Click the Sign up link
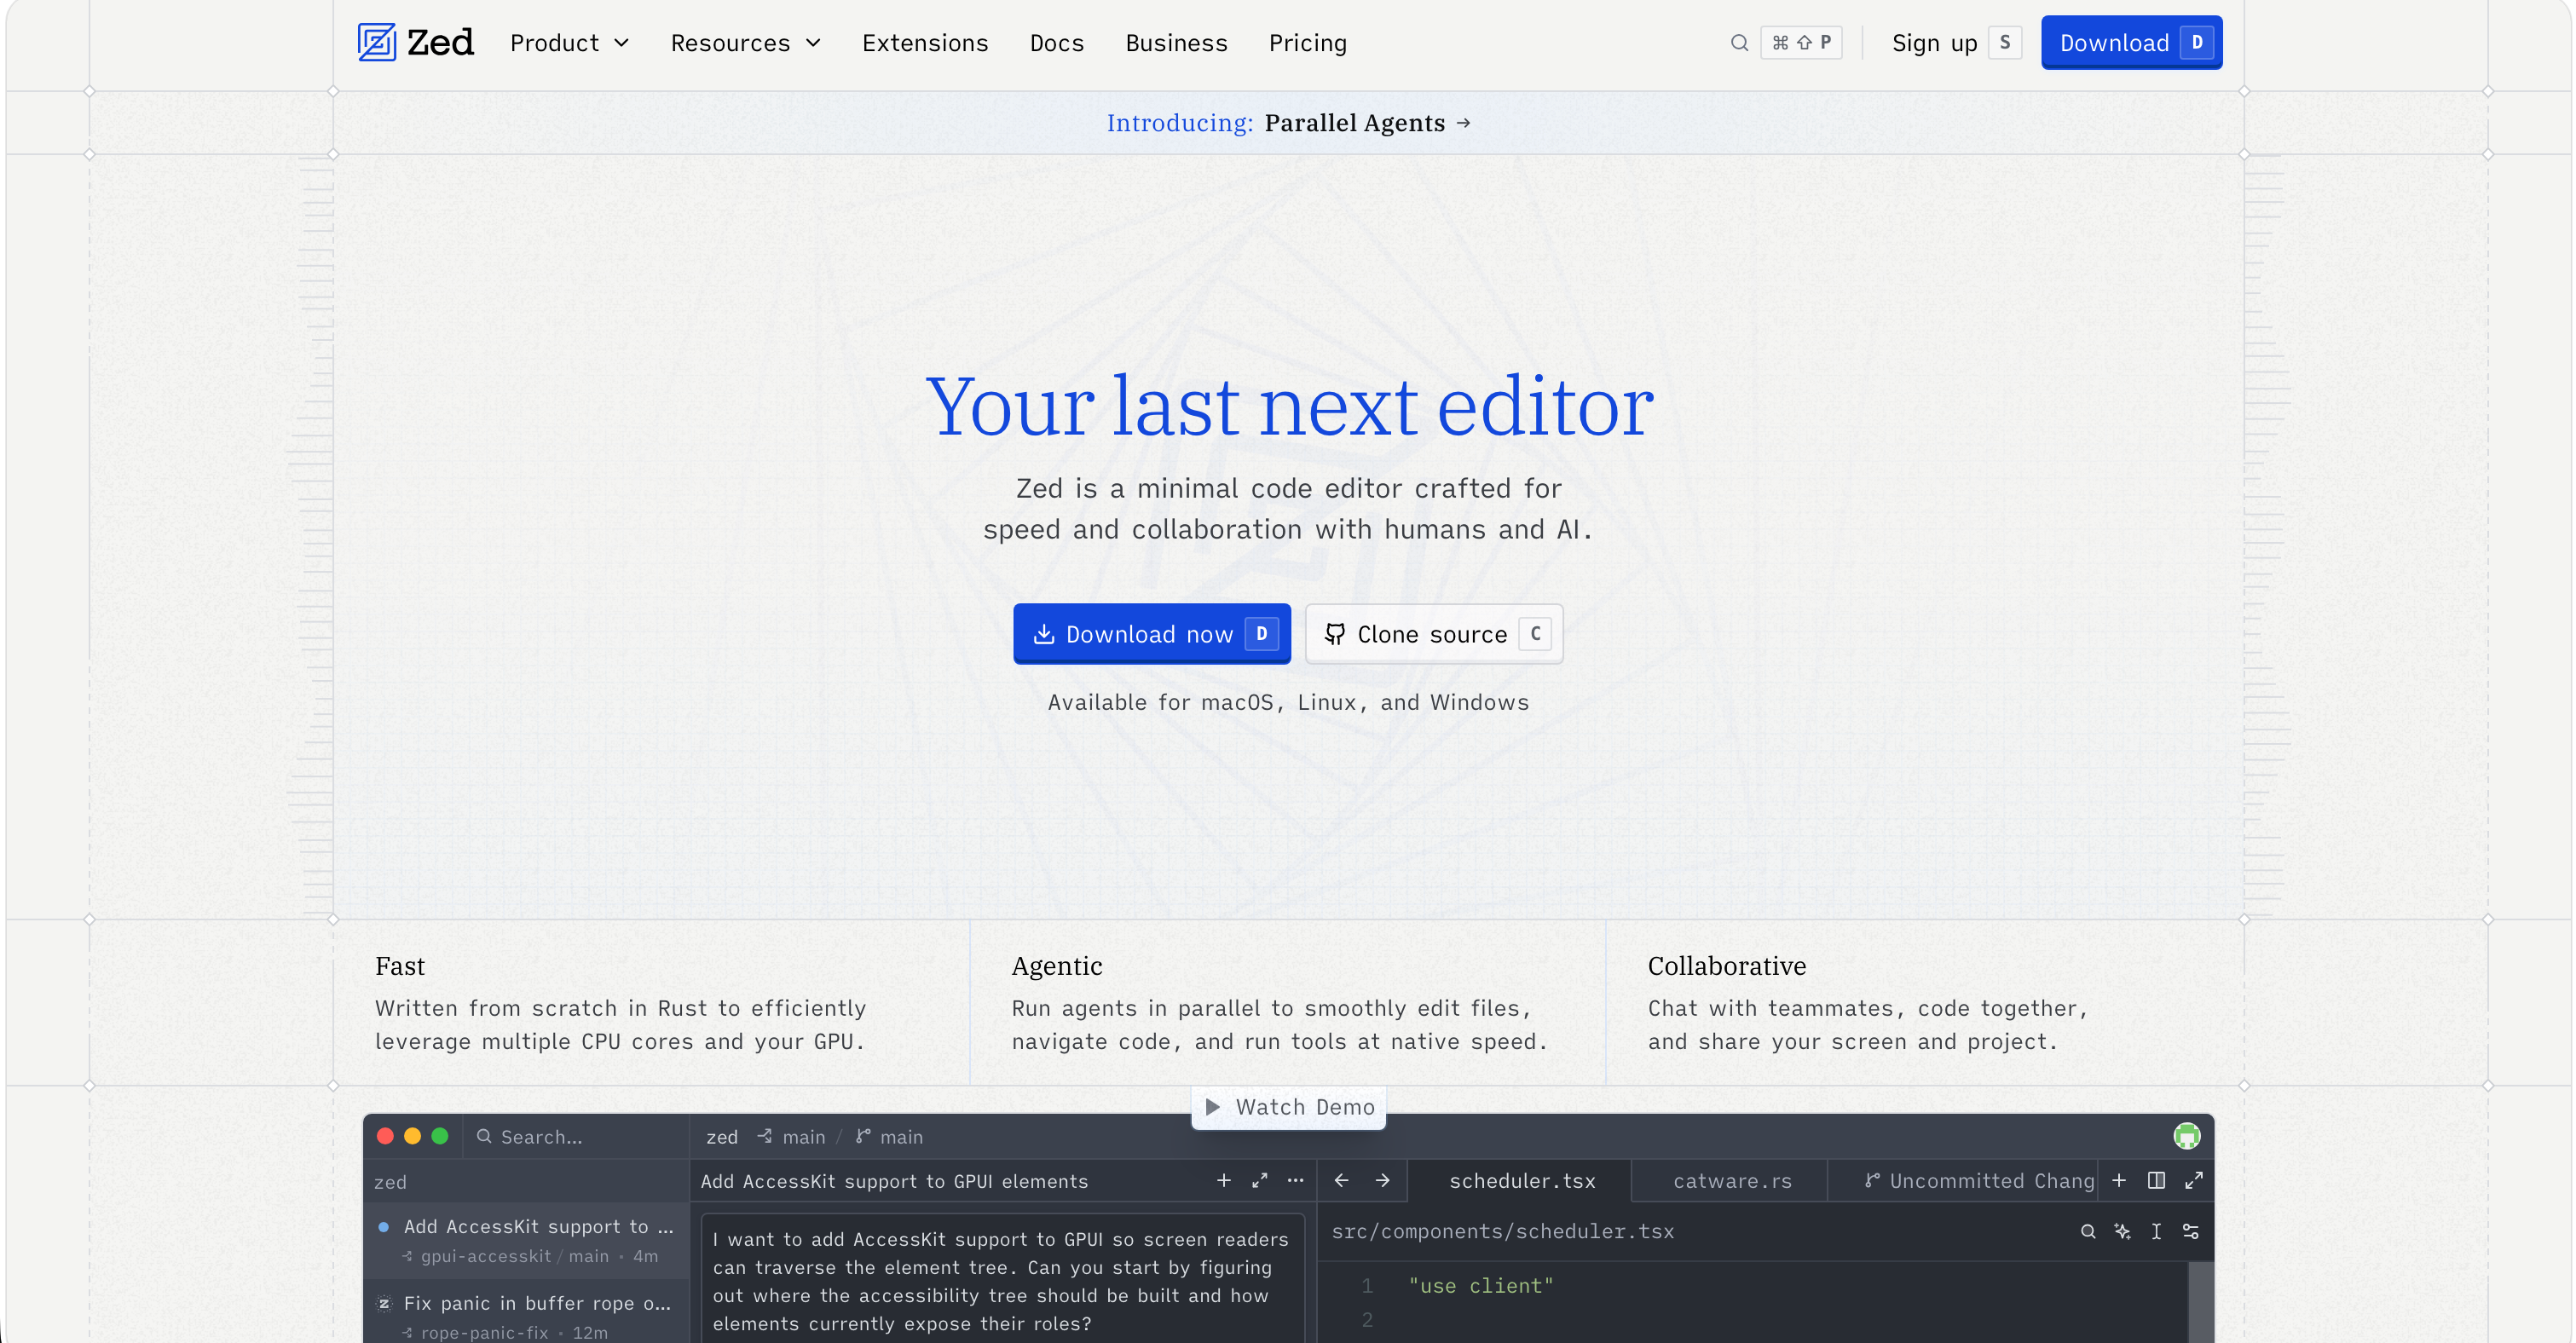Image resolution: width=2576 pixels, height=1343 pixels. 1934,43
